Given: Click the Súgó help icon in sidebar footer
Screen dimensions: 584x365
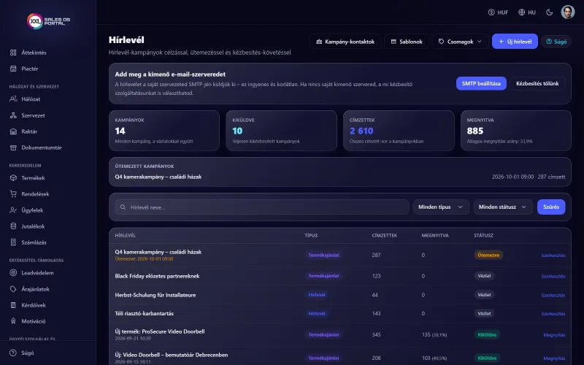Looking at the screenshot, I should tap(13, 353).
